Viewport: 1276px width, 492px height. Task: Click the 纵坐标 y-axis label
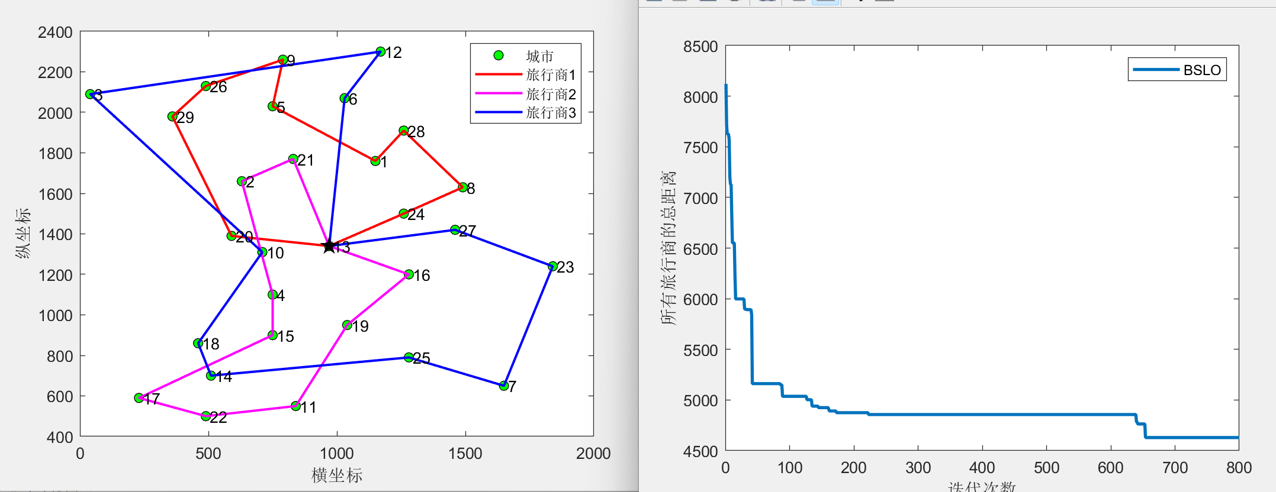pyautogui.click(x=23, y=233)
